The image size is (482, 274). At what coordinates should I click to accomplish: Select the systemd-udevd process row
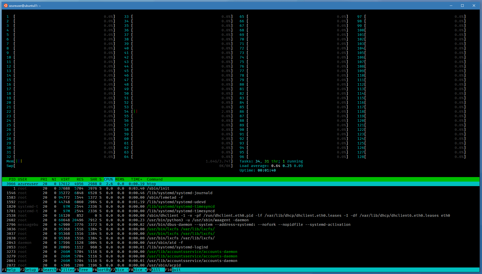pos(241,202)
